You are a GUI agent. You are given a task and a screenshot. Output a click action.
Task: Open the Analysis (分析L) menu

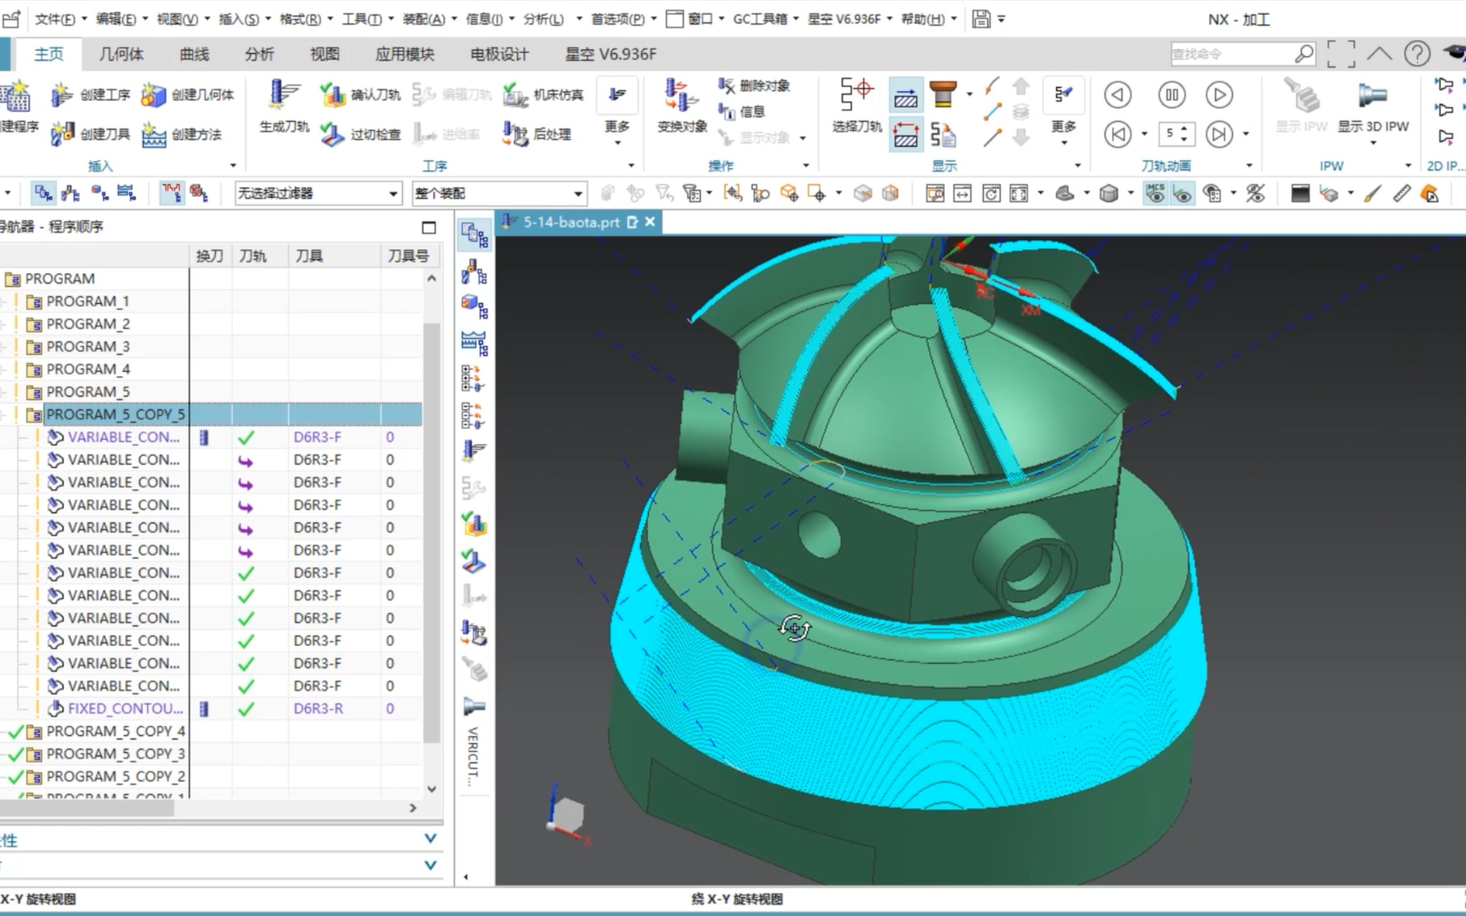tap(544, 19)
